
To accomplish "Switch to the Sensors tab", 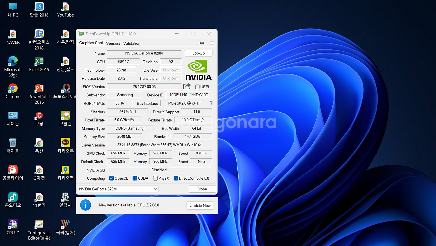I will click(x=113, y=43).
